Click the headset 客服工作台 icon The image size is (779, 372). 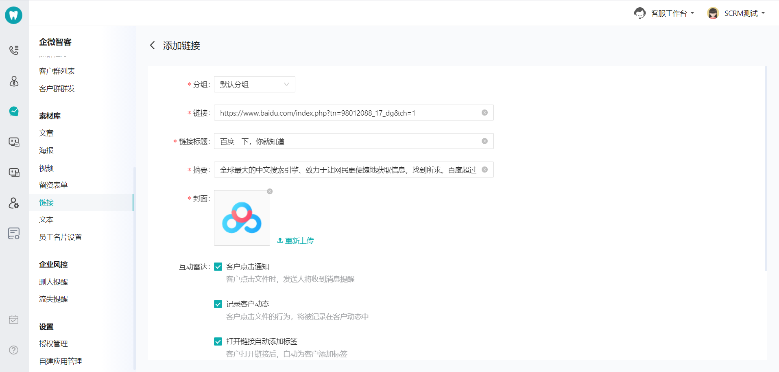[x=640, y=13]
